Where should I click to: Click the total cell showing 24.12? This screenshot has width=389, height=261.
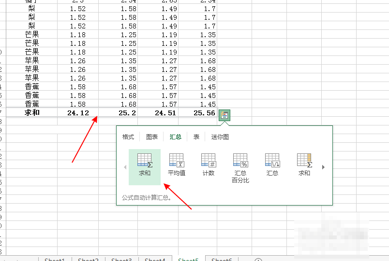(78, 113)
